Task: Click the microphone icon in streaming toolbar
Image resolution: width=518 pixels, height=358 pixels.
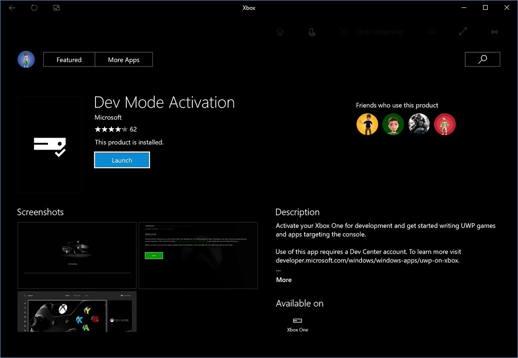Action: click(312, 32)
